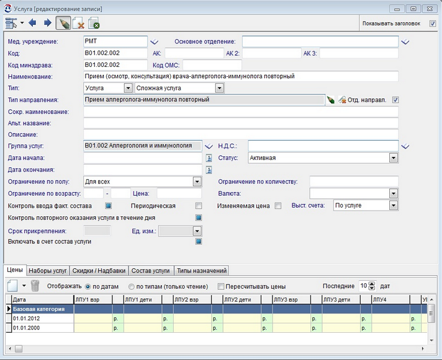Viewport: 442px width, 360px height.
Task: Open the Сложная услуга dropdown
Action: (x=220, y=88)
